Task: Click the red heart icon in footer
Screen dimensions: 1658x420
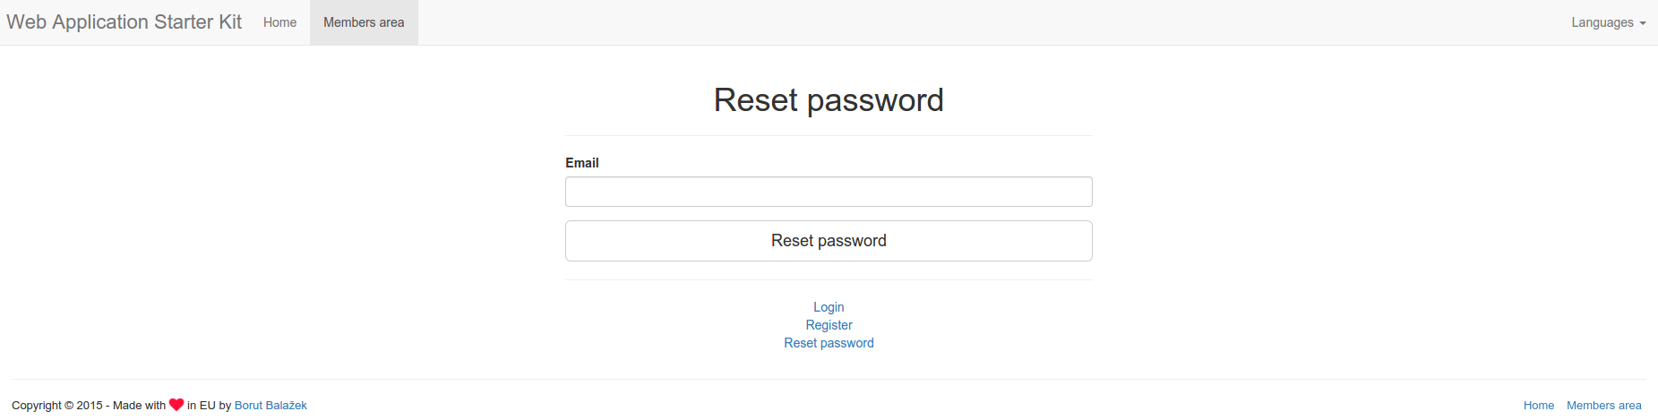Action: tap(176, 405)
